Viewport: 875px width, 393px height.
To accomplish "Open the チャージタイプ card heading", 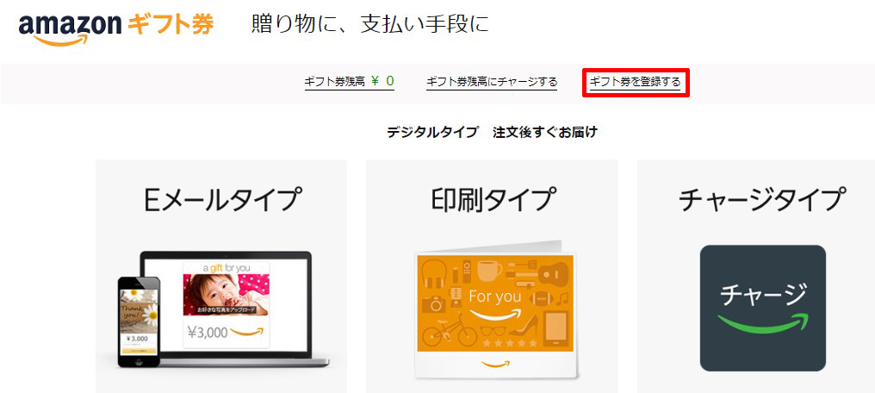I will click(760, 201).
